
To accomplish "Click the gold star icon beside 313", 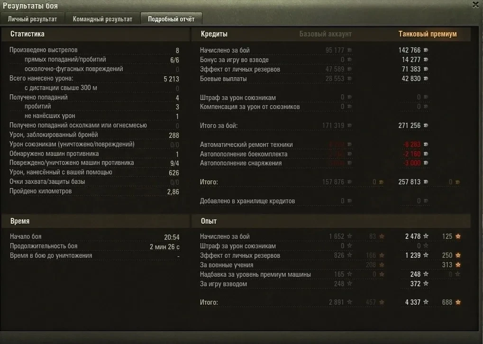I will pos(458,265).
